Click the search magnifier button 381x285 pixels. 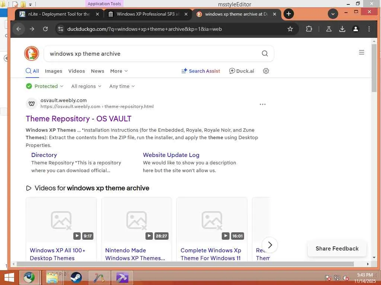(265, 53)
